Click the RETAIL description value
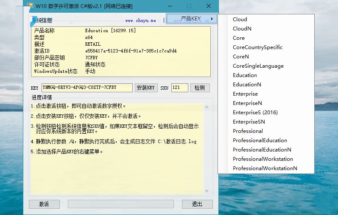This screenshot has height=215, width=338. click(x=93, y=44)
